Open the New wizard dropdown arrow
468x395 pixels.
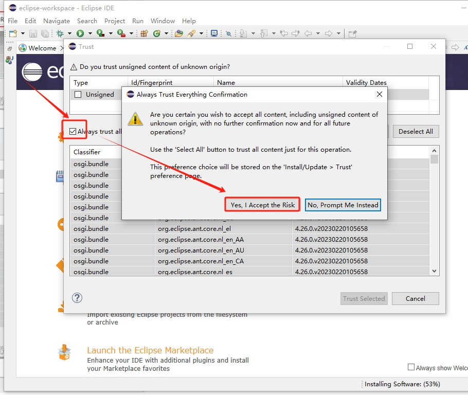[x=23, y=33]
